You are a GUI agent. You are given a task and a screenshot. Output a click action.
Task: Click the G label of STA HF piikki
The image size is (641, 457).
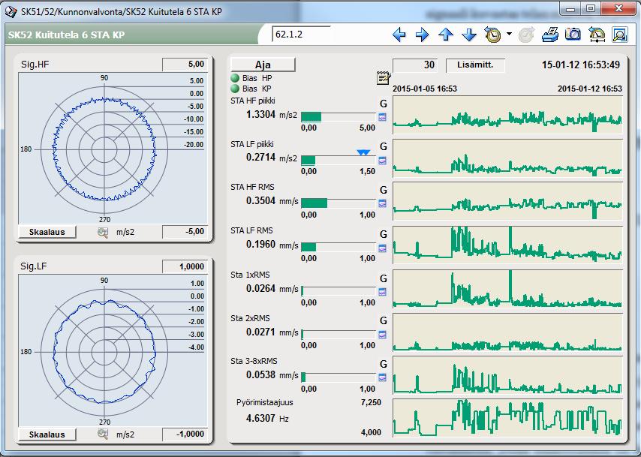tap(384, 104)
